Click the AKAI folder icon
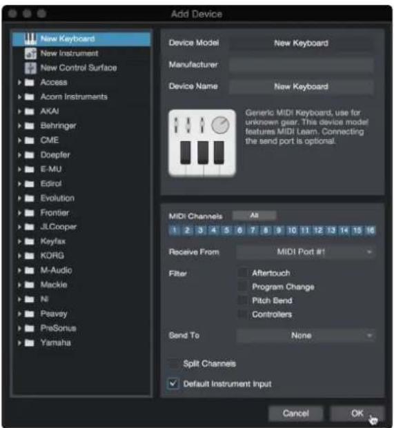The width and height of the screenshot is (394, 428). (29, 111)
